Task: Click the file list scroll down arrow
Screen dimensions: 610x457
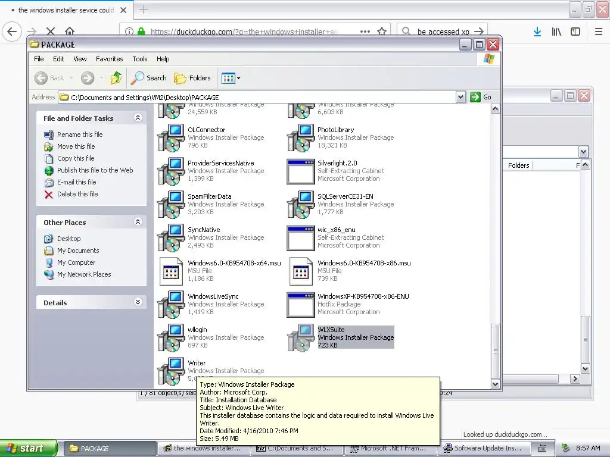Action: pos(495,384)
